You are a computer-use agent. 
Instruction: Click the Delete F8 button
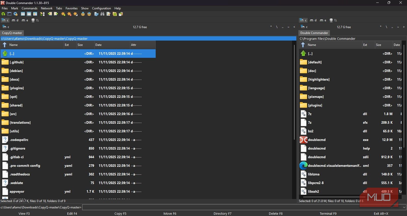click(x=276, y=213)
